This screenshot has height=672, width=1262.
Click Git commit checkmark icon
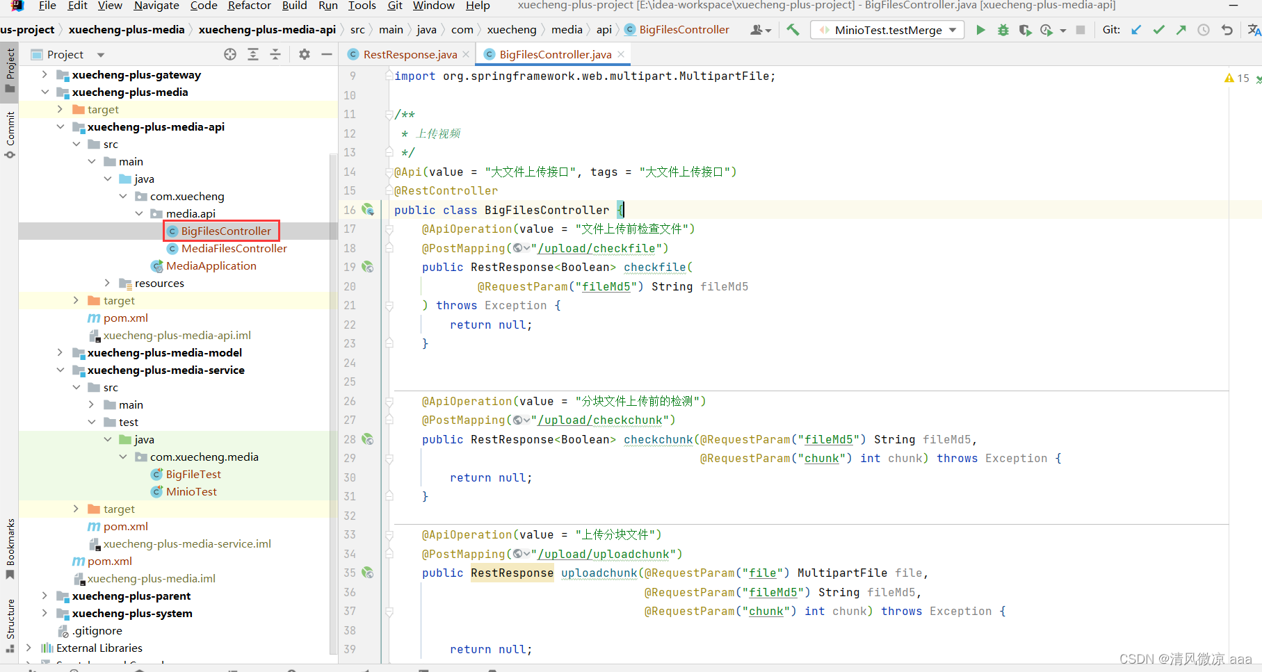(1158, 30)
